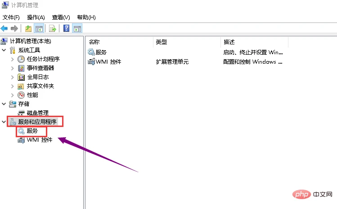Image resolution: width=337 pixels, height=209 pixels.
Task: Click the Up one level folder icon
Action: (28, 29)
